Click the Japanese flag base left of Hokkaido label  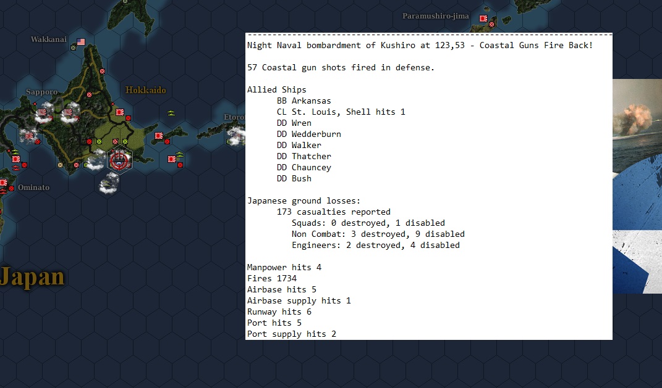tap(120, 112)
